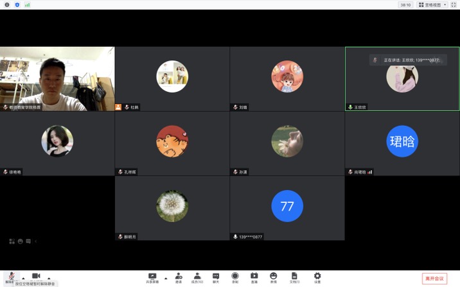The image size is (460, 287).
Task: Click the red Leave Meeting button
Action: tap(435, 278)
